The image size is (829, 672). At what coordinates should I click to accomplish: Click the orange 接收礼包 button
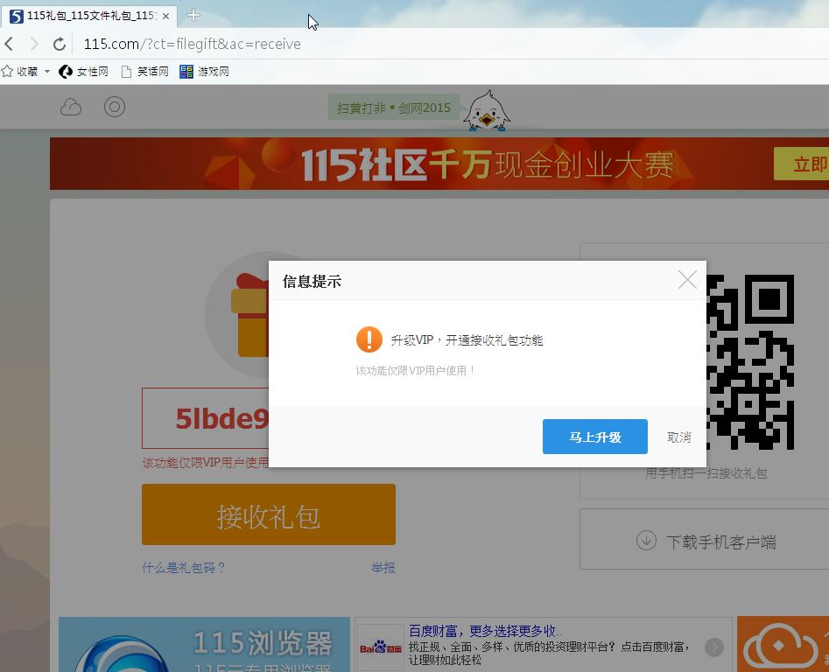269,514
